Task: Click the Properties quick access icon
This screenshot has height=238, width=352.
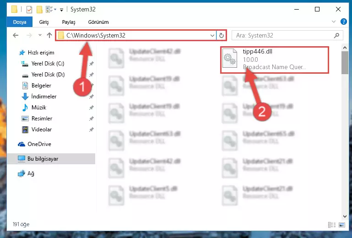Action: click(x=29, y=10)
